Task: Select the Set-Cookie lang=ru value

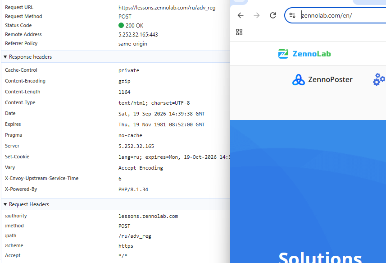Action: pyautogui.click(x=174, y=157)
